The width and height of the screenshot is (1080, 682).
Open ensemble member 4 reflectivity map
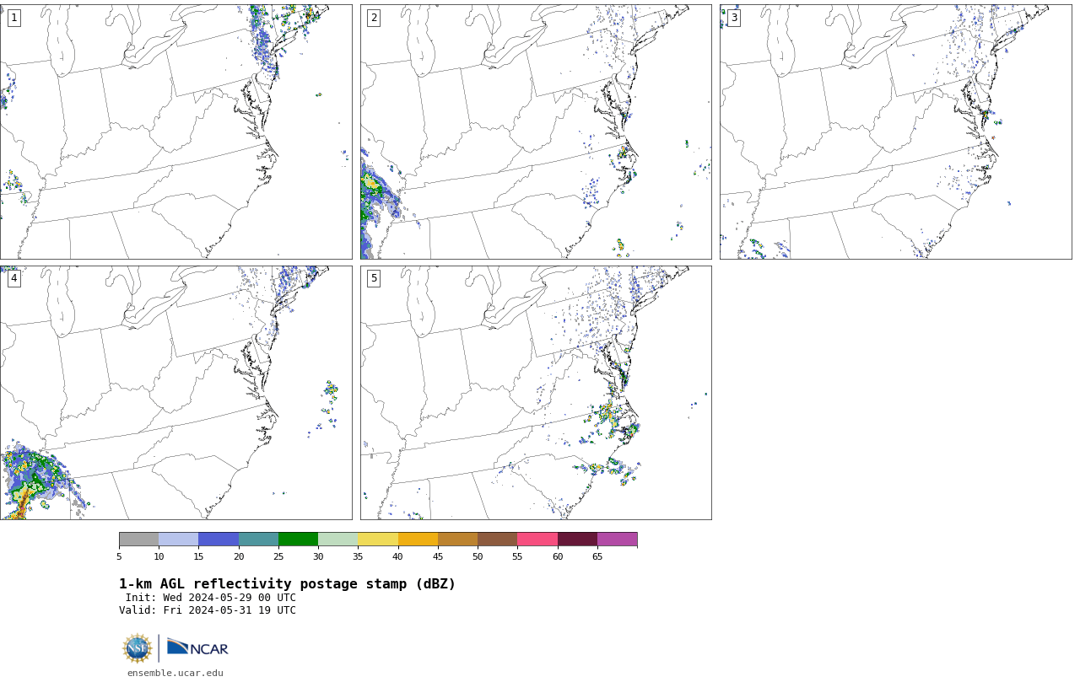point(175,393)
